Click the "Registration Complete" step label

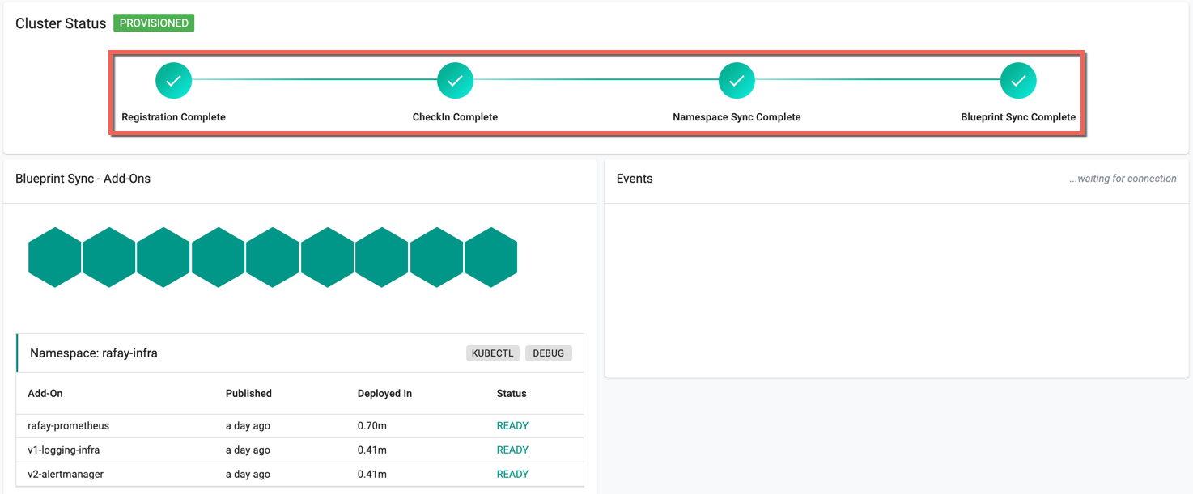(173, 117)
